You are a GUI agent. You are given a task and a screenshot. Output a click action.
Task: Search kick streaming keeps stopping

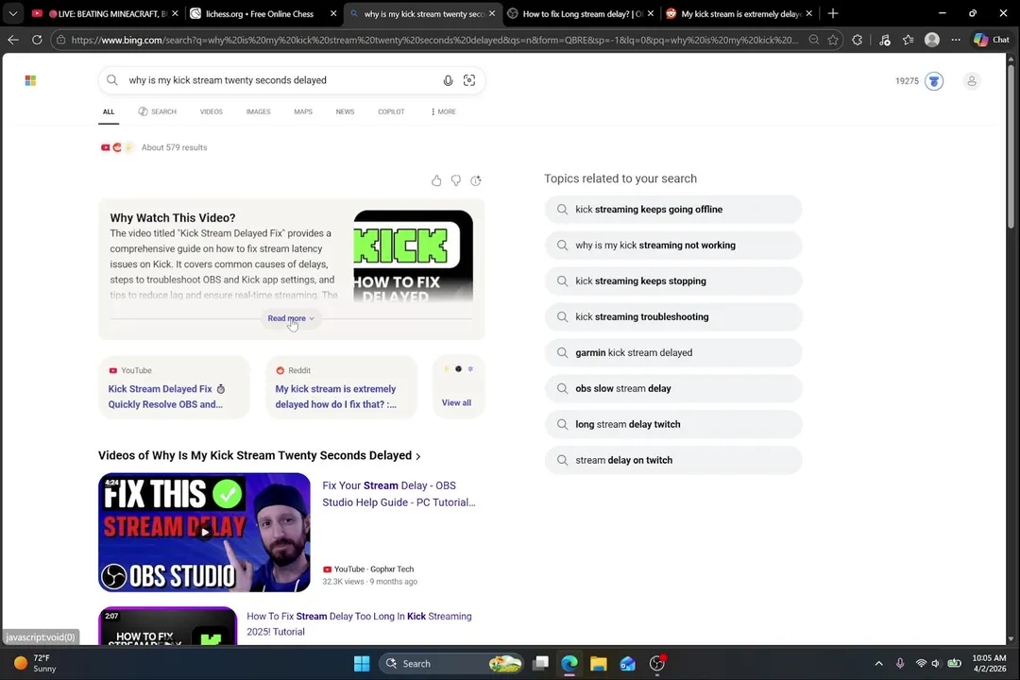coord(672,281)
